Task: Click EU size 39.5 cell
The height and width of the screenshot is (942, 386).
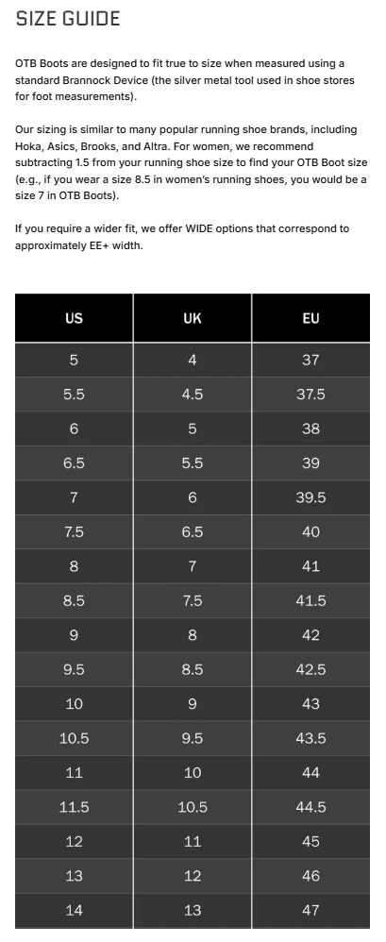Action: click(x=310, y=497)
